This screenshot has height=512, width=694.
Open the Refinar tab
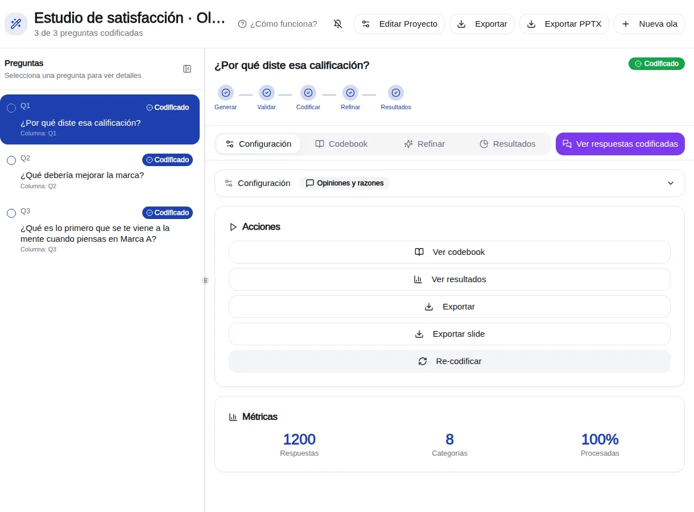[x=424, y=144]
